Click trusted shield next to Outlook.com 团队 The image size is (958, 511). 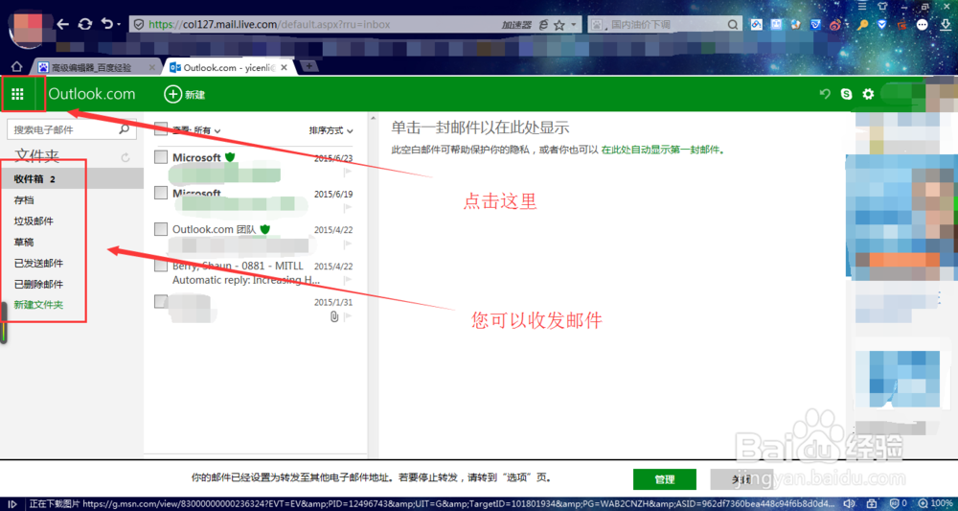tap(264, 229)
